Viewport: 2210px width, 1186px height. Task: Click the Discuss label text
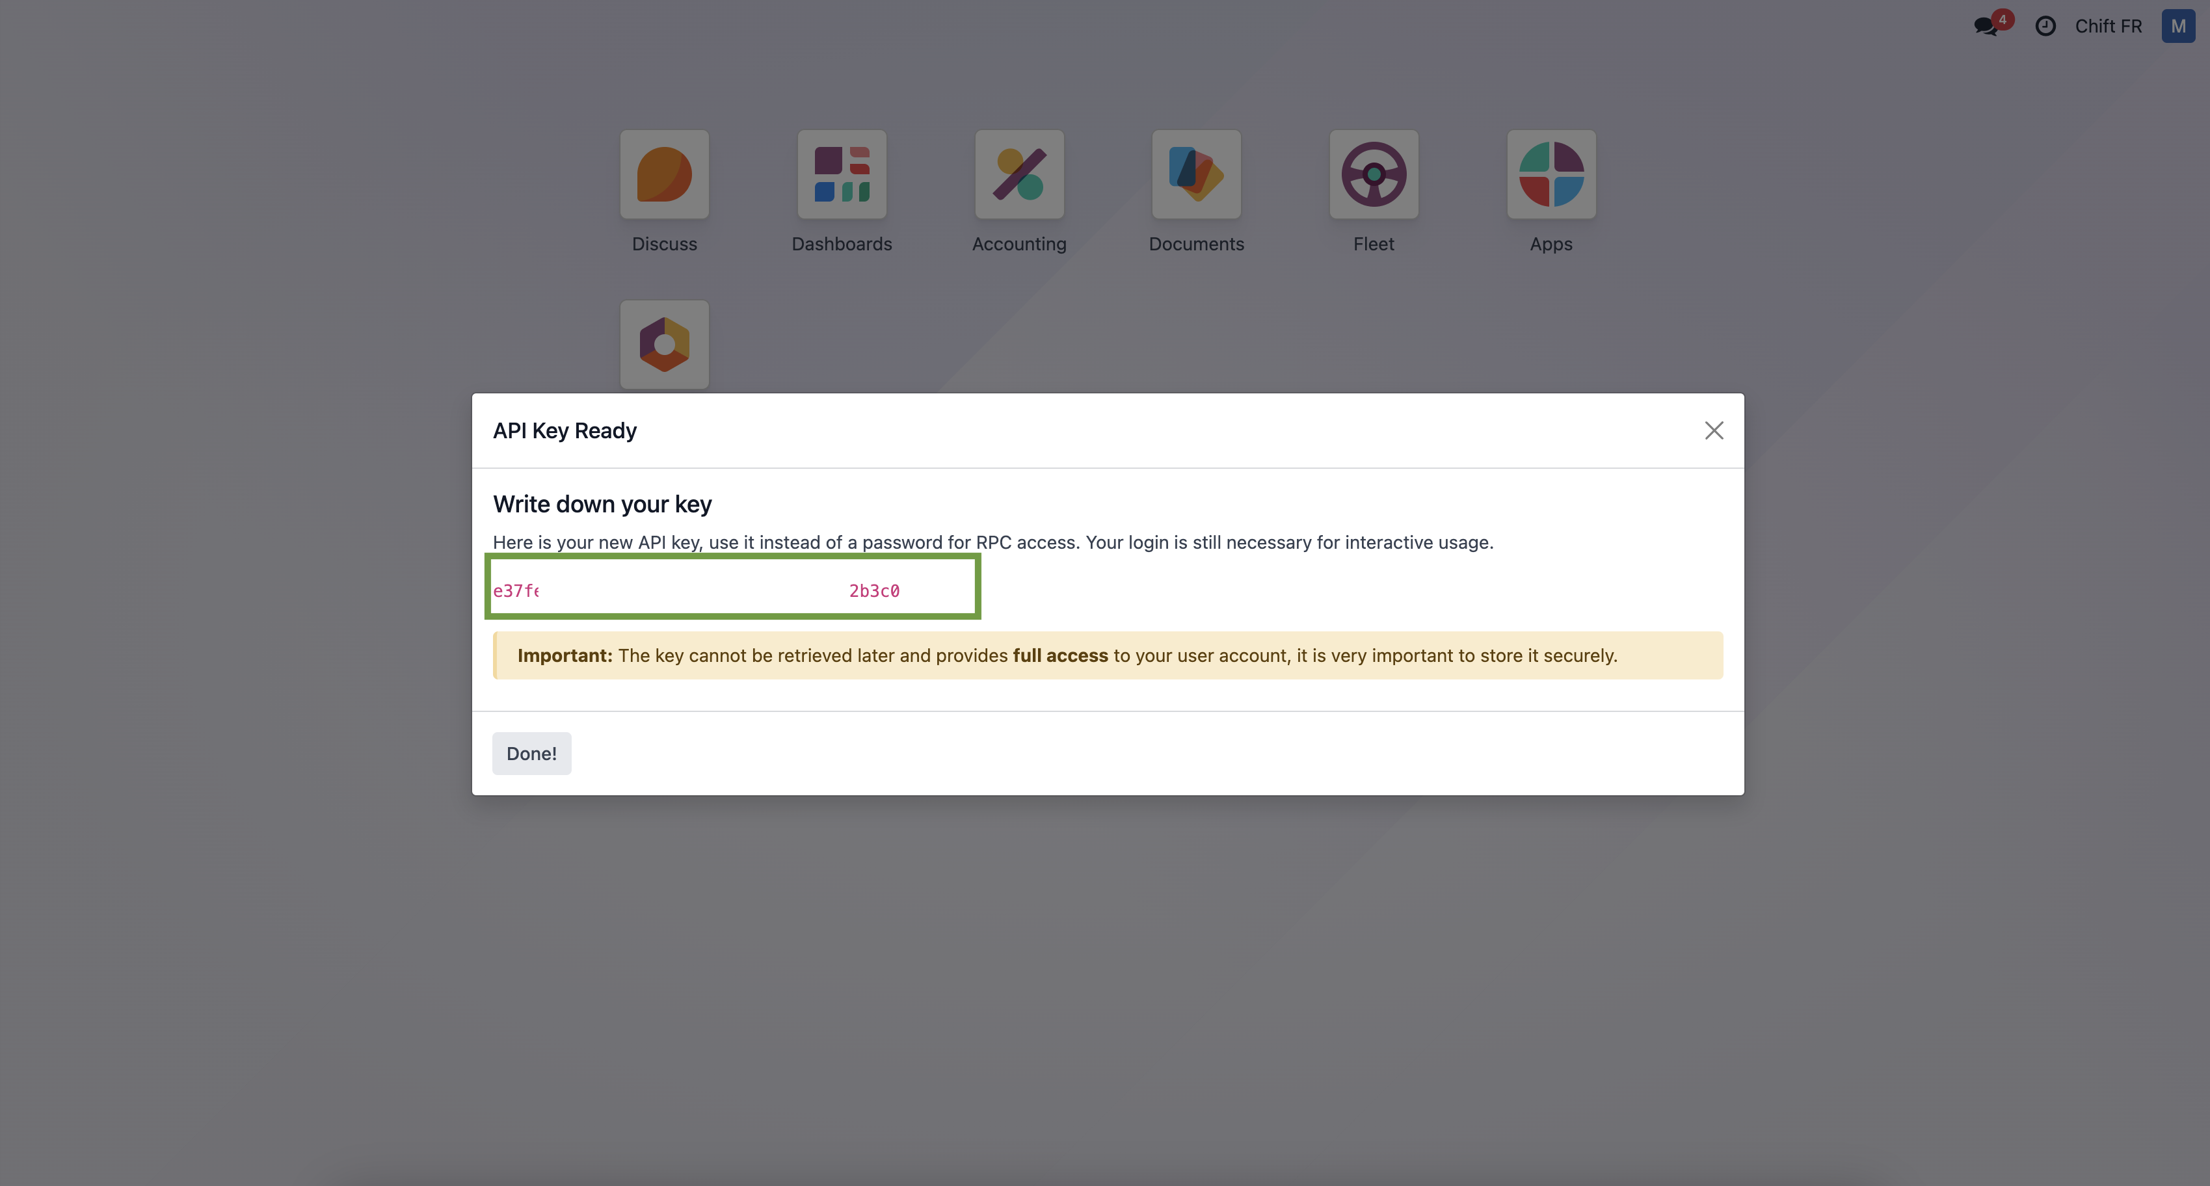click(x=664, y=244)
